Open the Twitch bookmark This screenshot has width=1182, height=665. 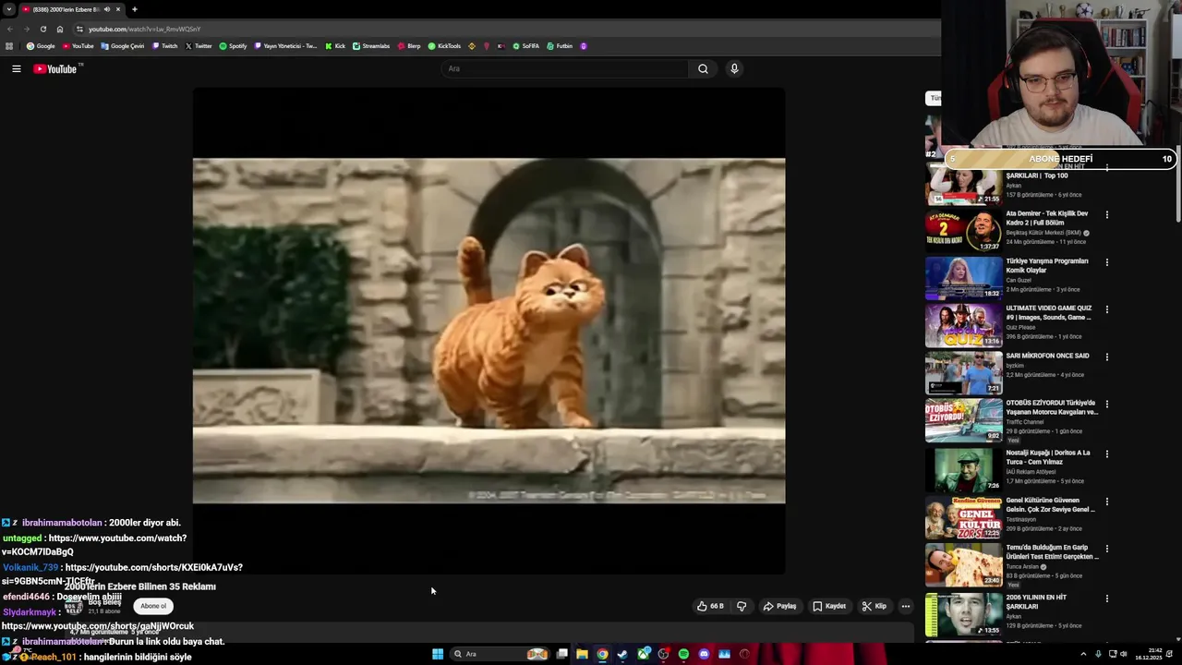coord(165,46)
